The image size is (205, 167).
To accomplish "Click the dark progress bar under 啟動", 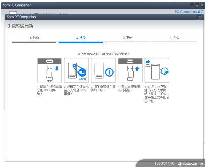I will point(34,42).
